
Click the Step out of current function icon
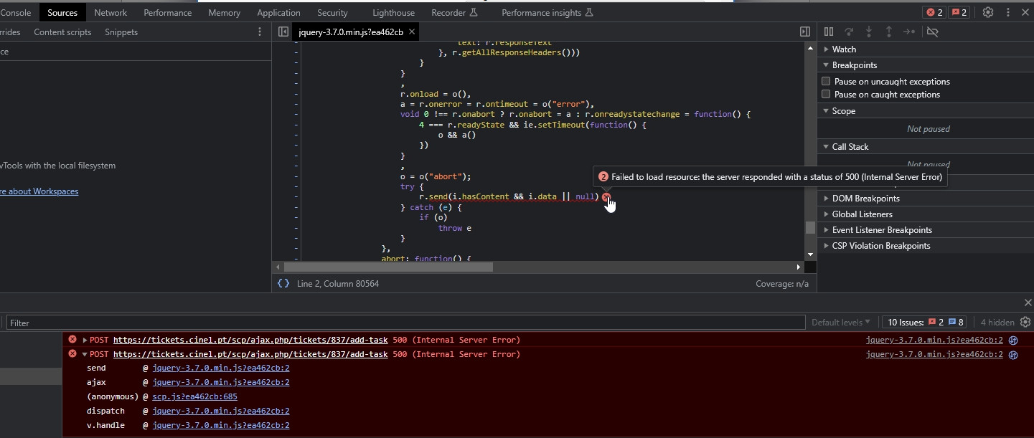tap(889, 32)
